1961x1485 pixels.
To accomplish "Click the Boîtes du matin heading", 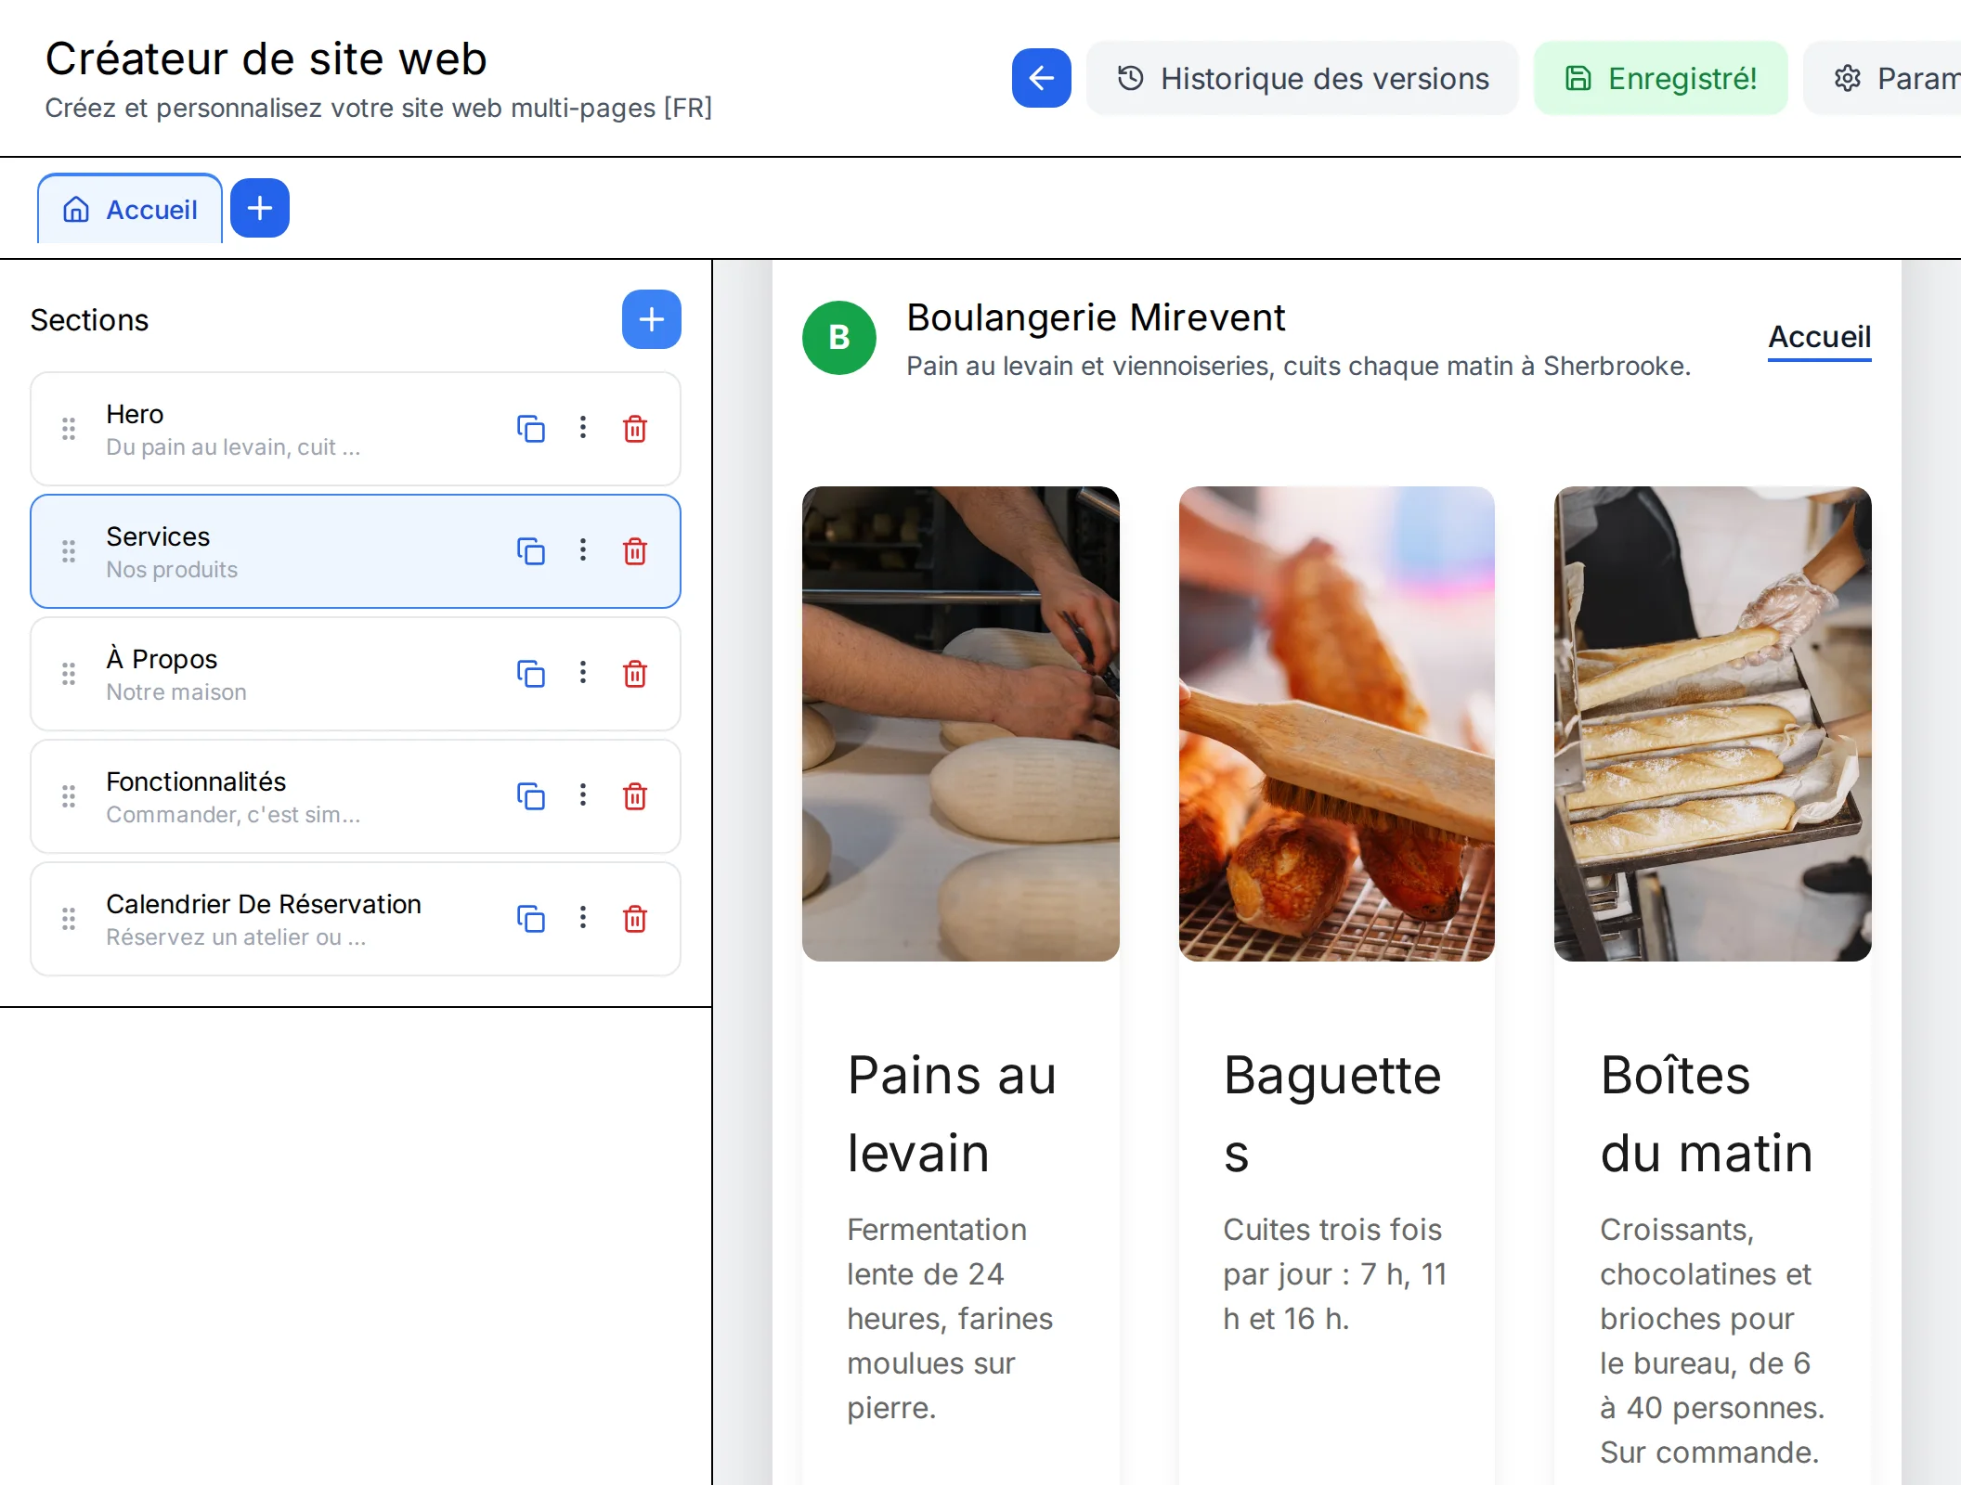I will 1707,1114.
